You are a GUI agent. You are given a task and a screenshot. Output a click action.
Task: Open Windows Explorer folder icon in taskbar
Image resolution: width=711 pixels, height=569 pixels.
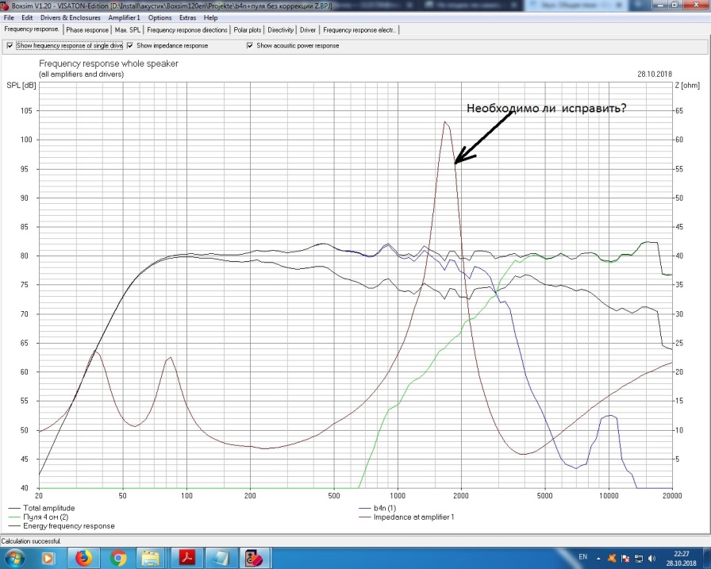(153, 558)
